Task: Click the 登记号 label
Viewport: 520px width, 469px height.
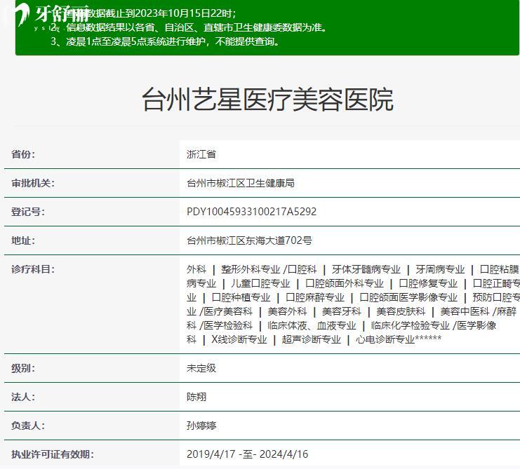Action: tap(27, 212)
